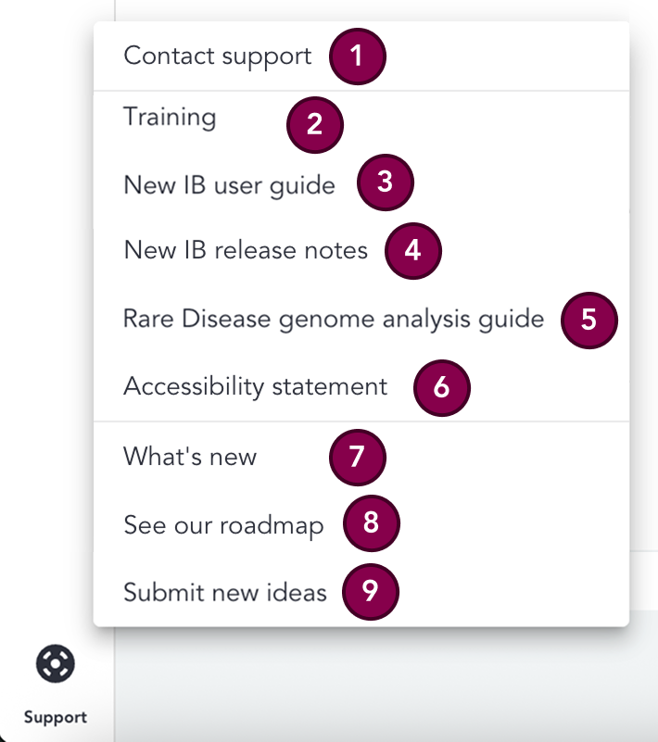Click marker badge number 2
This screenshot has width=658, height=742.
point(315,125)
